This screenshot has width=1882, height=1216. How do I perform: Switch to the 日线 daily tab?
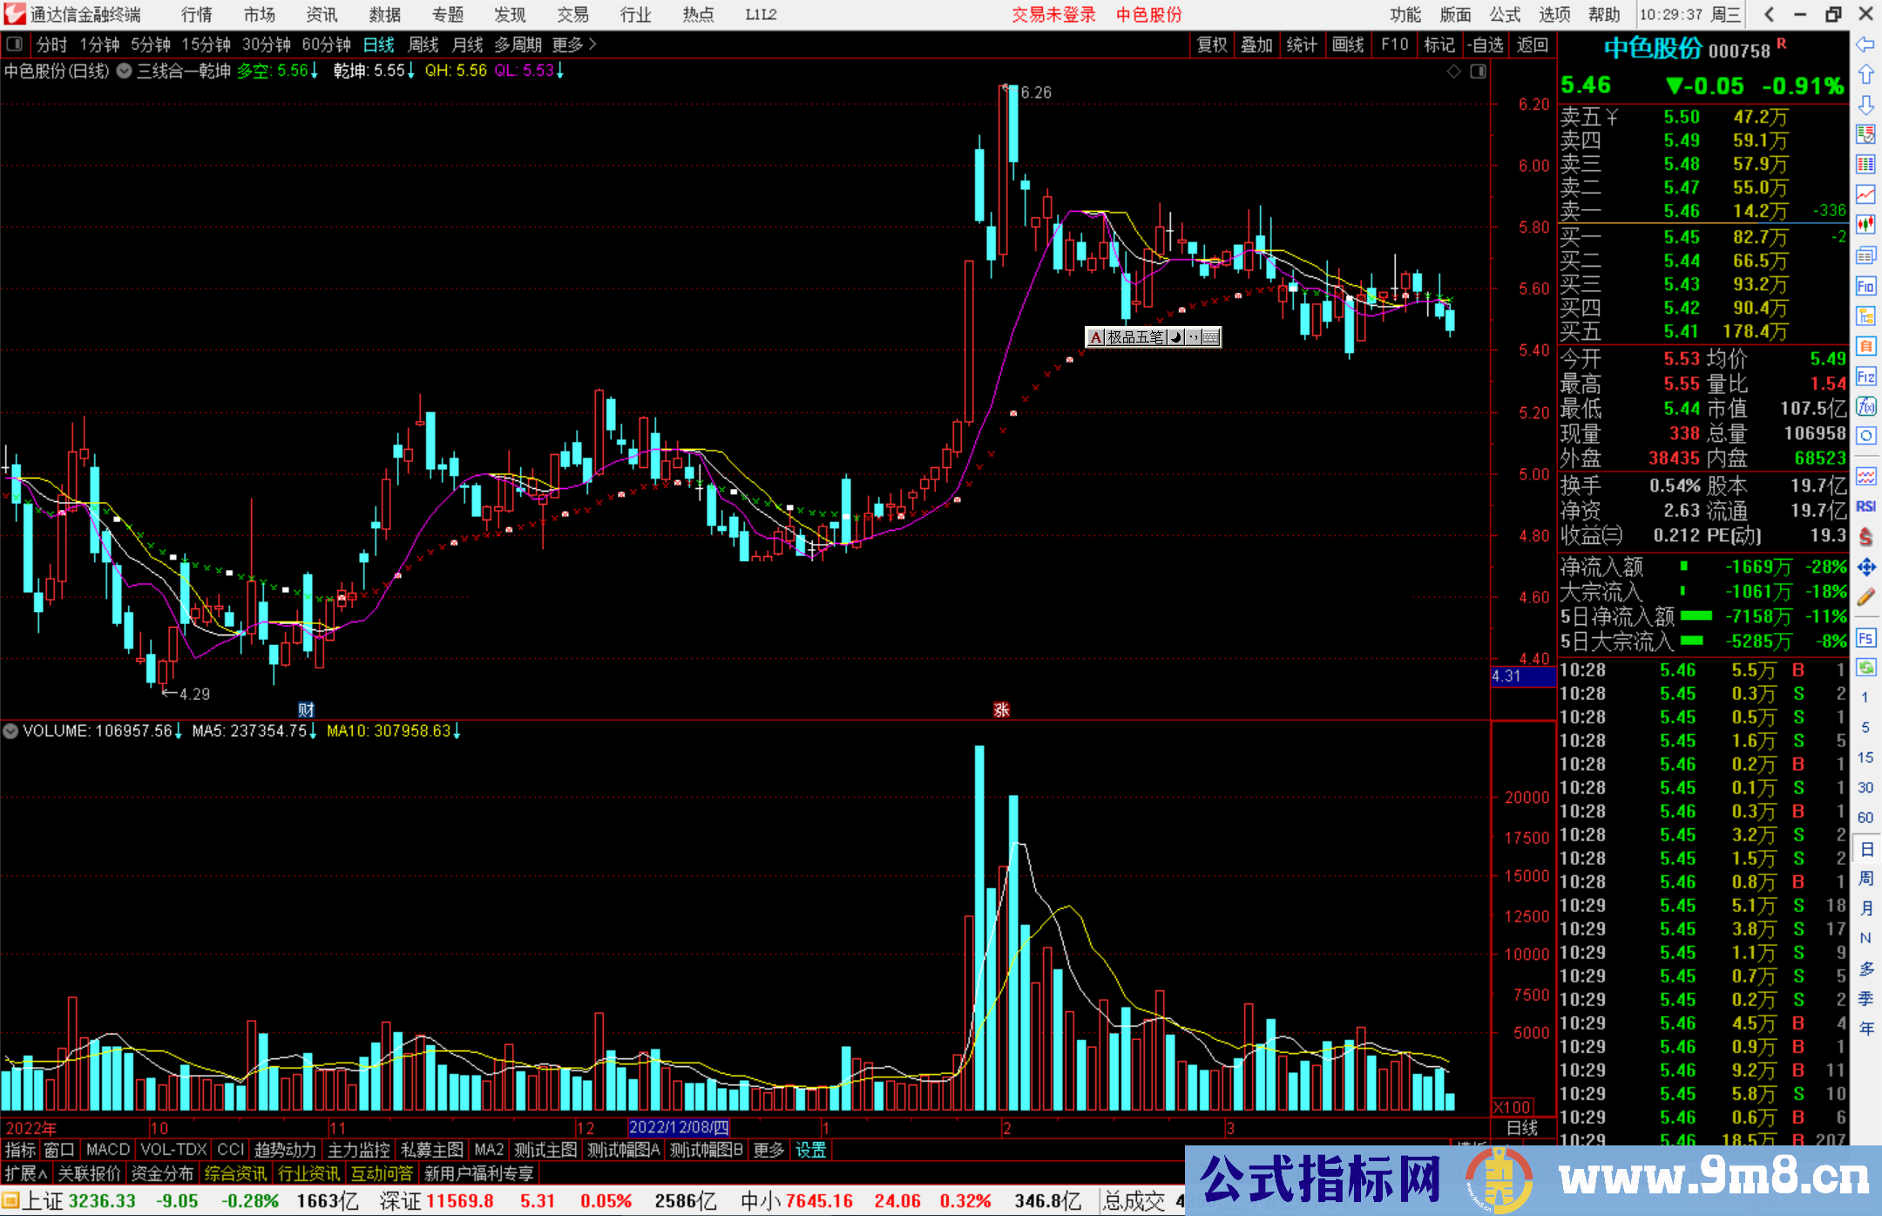tap(378, 44)
